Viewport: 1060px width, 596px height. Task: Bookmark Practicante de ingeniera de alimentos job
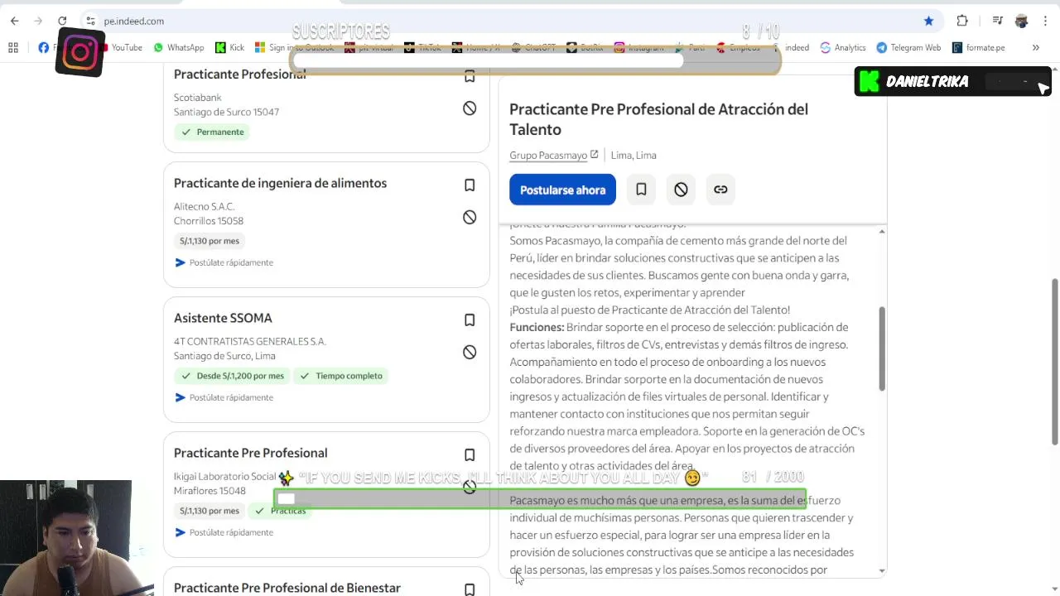coord(470,185)
